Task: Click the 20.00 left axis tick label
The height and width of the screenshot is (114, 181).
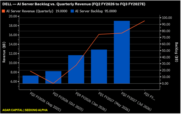Action: coord(13,16)
